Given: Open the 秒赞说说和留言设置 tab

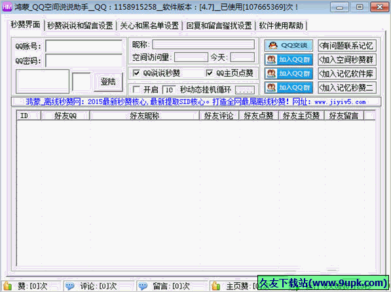Looking at the screenshot, I should point(80,26).
